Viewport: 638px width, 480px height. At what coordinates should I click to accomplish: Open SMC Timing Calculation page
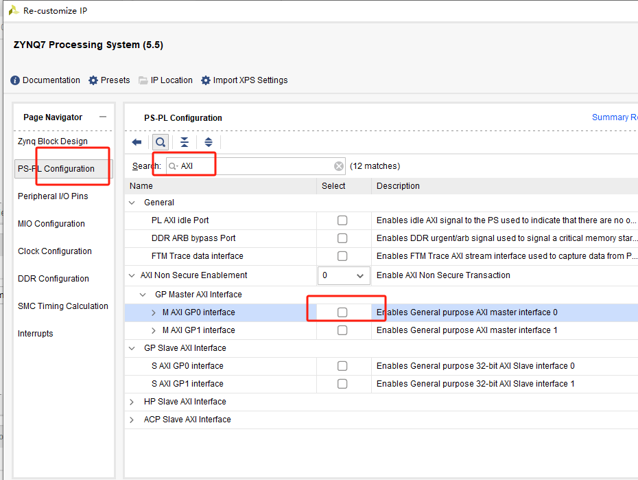[x=63, y=306]
